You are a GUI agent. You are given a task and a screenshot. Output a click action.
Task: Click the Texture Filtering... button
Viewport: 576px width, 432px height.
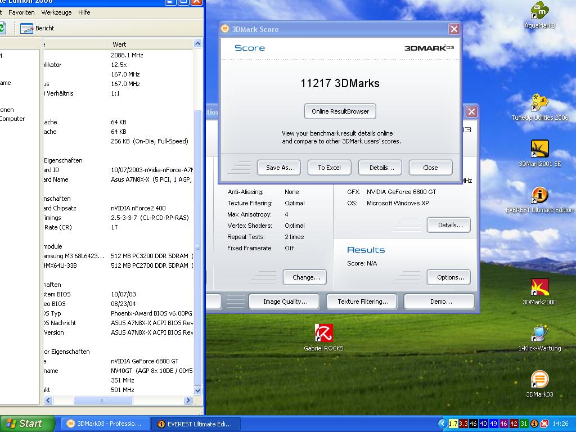362,301
